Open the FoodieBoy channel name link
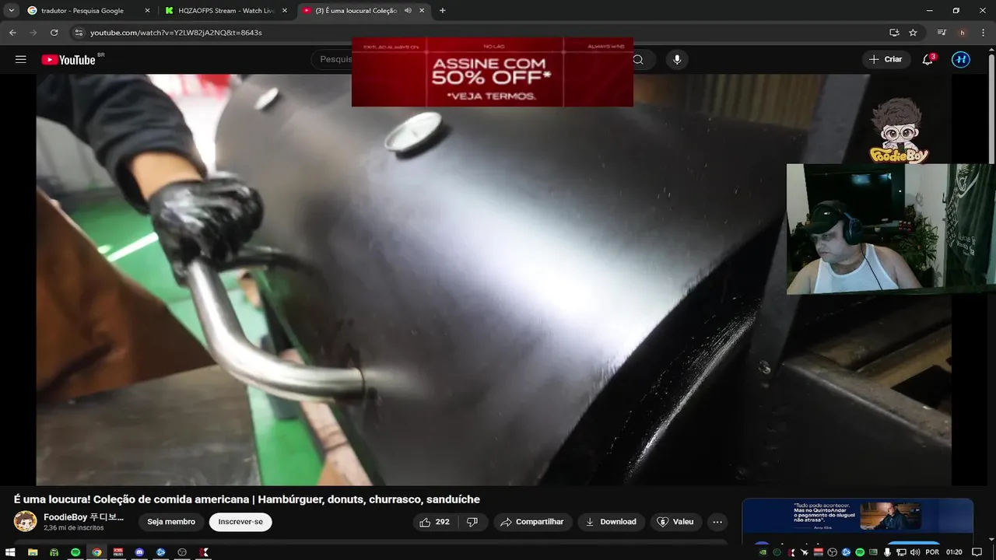 pyautogui.click(x=84, y=517)
